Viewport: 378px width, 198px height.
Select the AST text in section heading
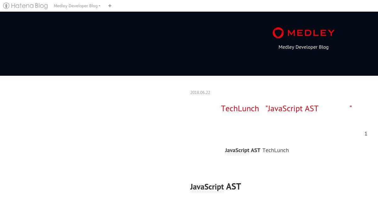click(x=233, y=187)
